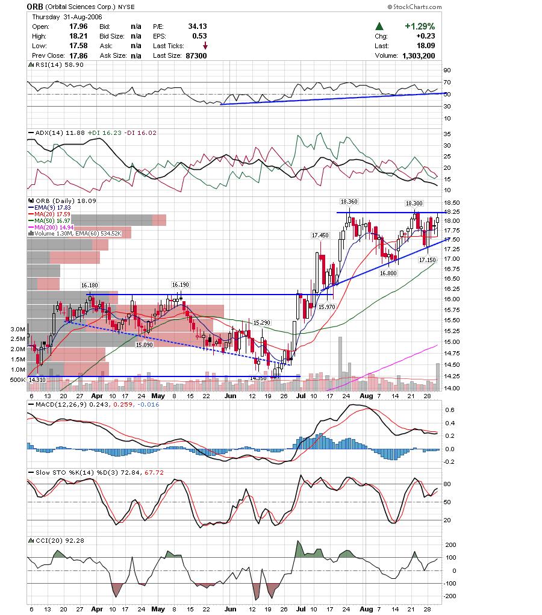
Task: Click the 16.190 price annotation near May
Action: [181, 285]
